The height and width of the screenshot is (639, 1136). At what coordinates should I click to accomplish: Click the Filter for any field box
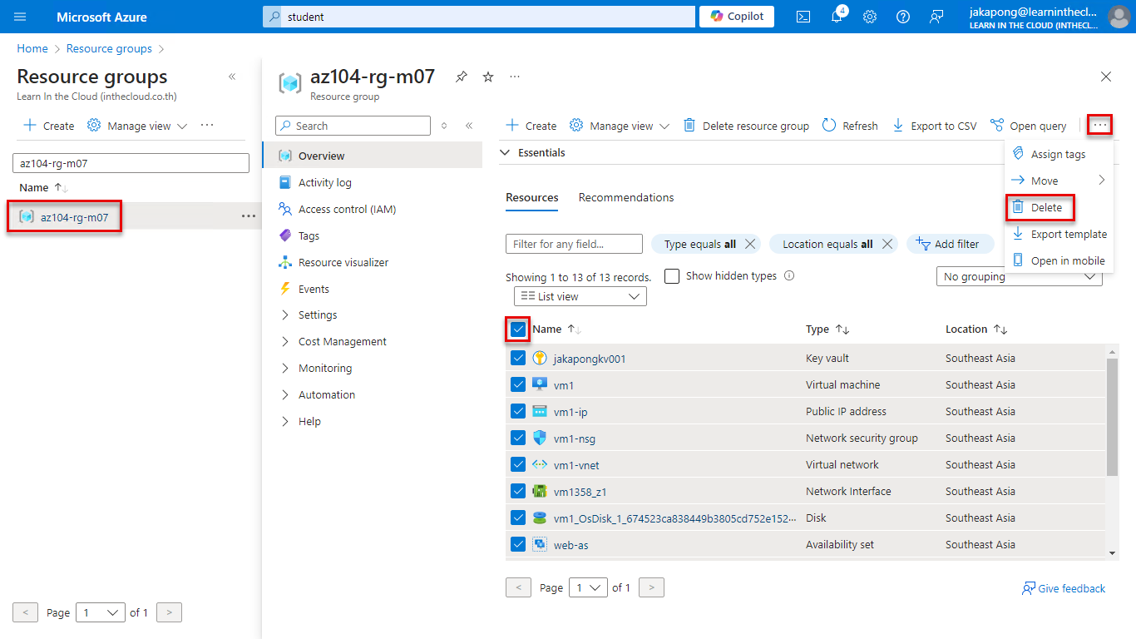(x=574, y=244)
